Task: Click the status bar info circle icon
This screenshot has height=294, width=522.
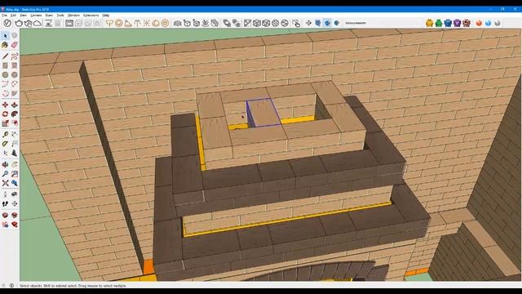Action: [x=11, y=286]
